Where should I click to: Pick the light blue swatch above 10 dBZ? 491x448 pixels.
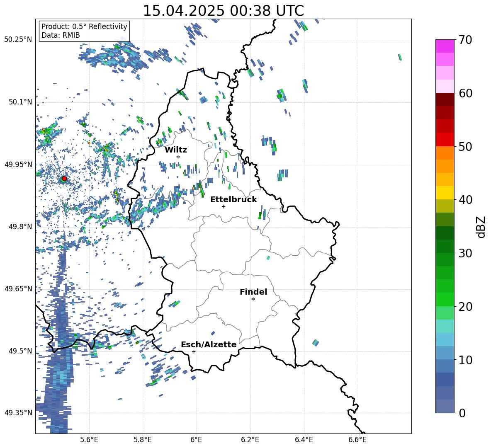445,353
